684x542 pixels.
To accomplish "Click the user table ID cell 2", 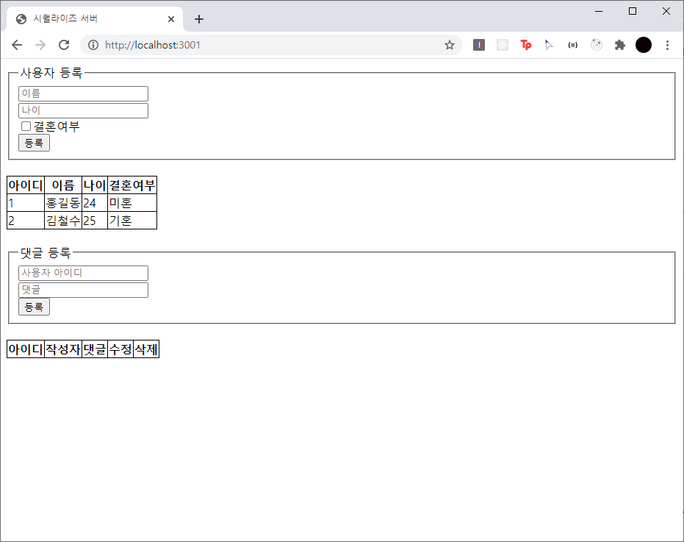I will point(26,221).
